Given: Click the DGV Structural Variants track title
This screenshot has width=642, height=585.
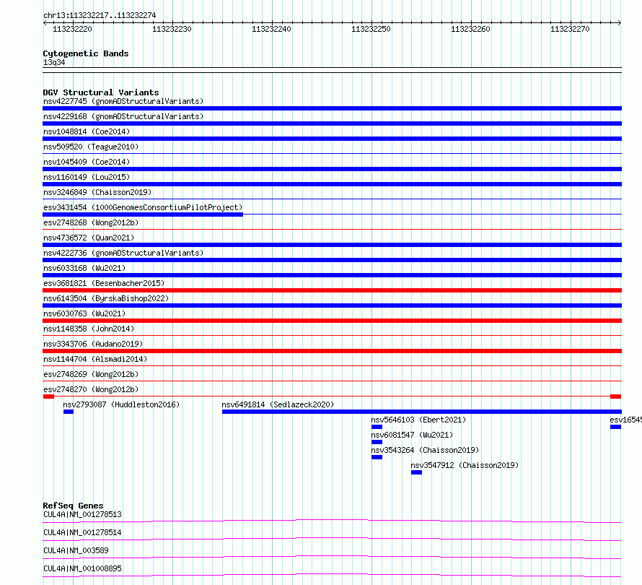Looking at the screenshot, I should pyautogui.click(x=101, y=92).
